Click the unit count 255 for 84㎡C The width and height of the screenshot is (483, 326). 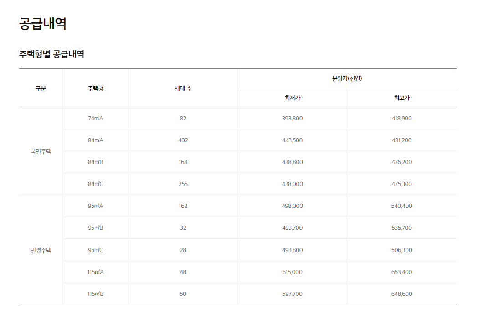pos(183,184)
